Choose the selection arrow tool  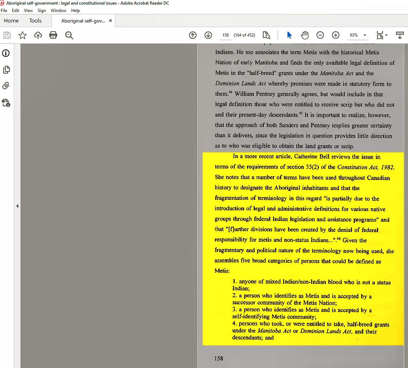click(x=289, y=35)
